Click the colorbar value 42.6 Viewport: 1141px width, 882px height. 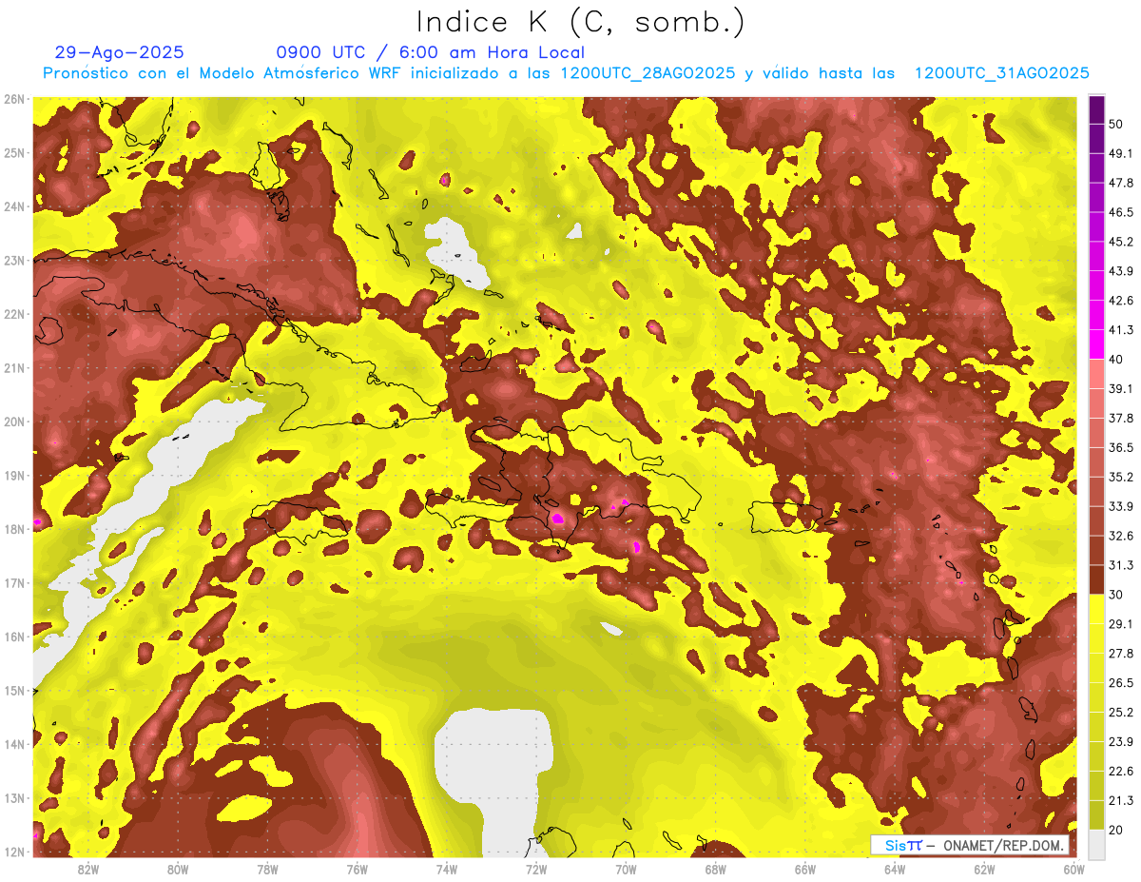(x=1120, y=301)
